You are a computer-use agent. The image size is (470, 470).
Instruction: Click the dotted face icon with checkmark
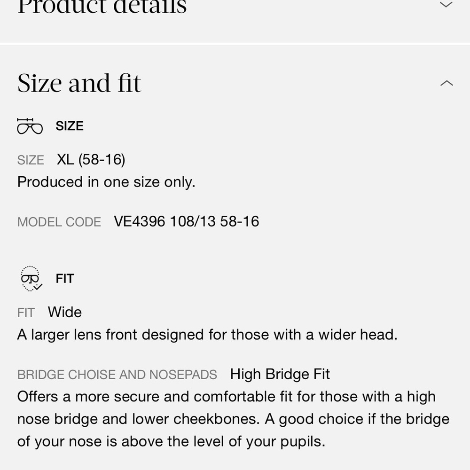pos(30,278)
